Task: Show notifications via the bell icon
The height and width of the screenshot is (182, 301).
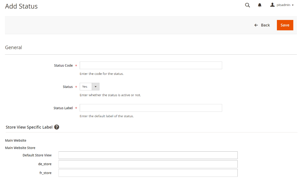Action: 260,5
